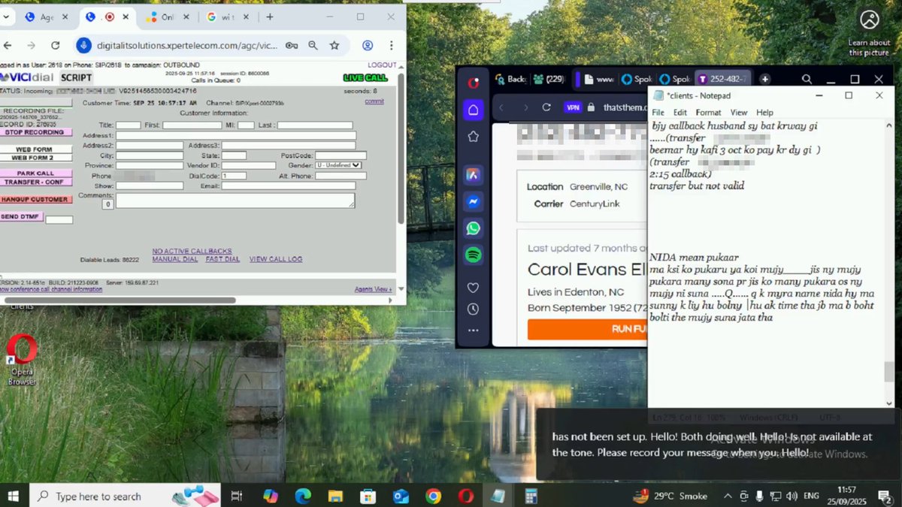Show hidden tray icons chevron
This screenshot has width=902, height=507.
tap(727, 496)
